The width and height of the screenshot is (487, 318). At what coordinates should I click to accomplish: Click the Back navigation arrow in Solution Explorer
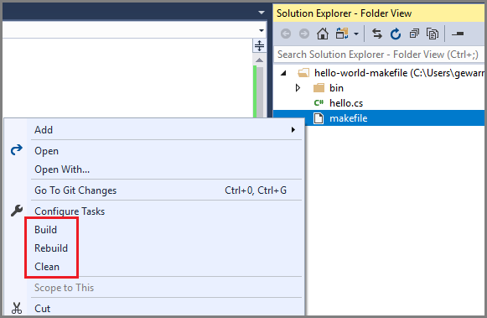286,34
